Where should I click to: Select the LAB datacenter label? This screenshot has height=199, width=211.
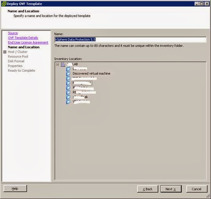coord(73,64)
